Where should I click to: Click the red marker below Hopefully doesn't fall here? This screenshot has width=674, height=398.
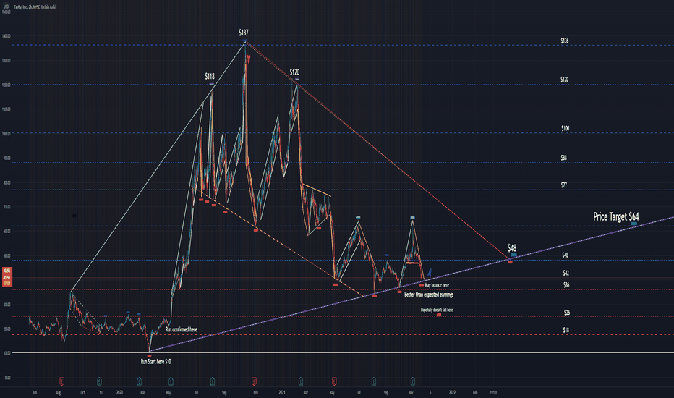click(439, 315)
